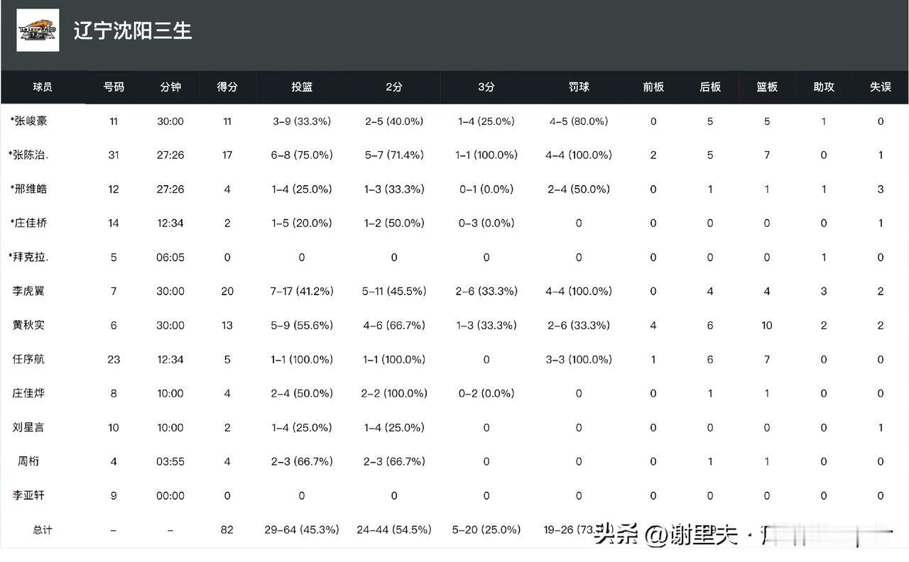This screenshot has width=909, height=562.
Task: Click 庄佳烨's two-point 2-2 (100.0%)
Action: (394, 393)
